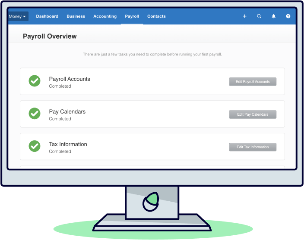Click the Payroll Accounts task title
Viewport: 304px width, 240px height.
point(70,79)
